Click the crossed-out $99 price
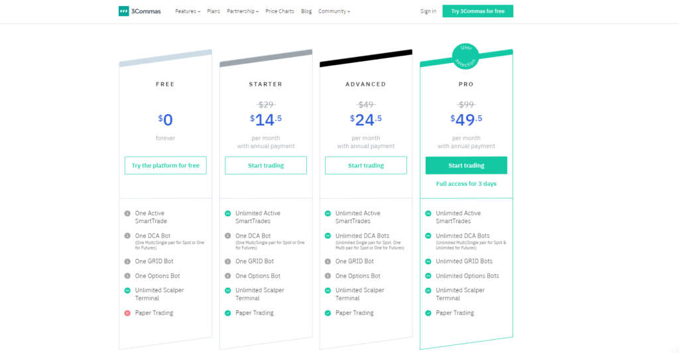The image size is (679, 353). [466, 104]
